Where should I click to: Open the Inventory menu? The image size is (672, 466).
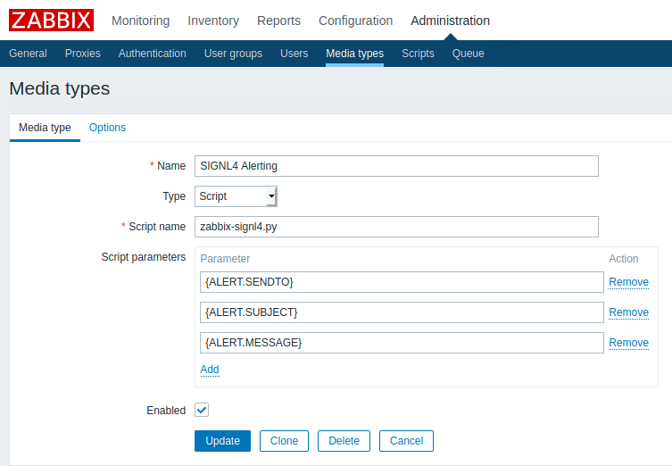(213, 21)
